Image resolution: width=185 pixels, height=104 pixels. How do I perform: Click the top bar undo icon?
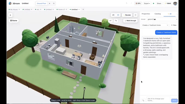127,4
